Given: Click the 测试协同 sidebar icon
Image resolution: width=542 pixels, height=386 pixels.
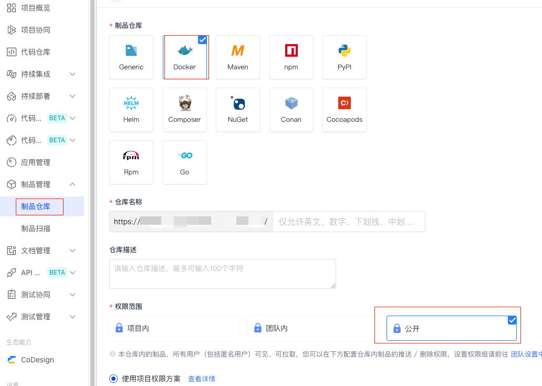Looking at the screenshot, I should [x=12, y=295].
